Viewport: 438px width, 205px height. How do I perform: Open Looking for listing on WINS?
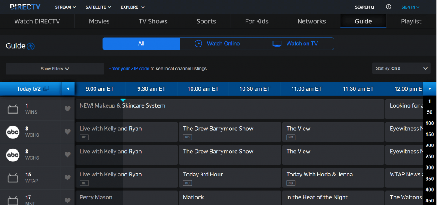(404, 109)
